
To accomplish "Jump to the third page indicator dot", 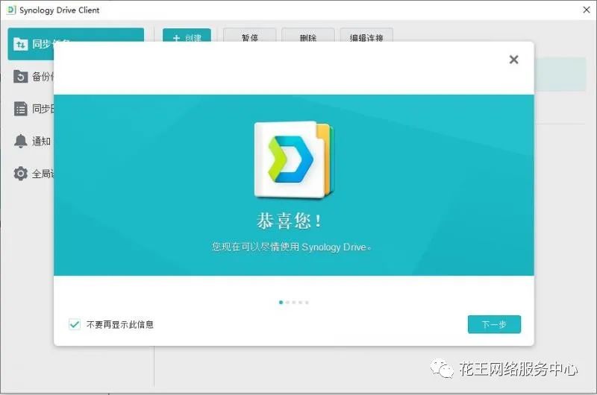I will 294,303.
